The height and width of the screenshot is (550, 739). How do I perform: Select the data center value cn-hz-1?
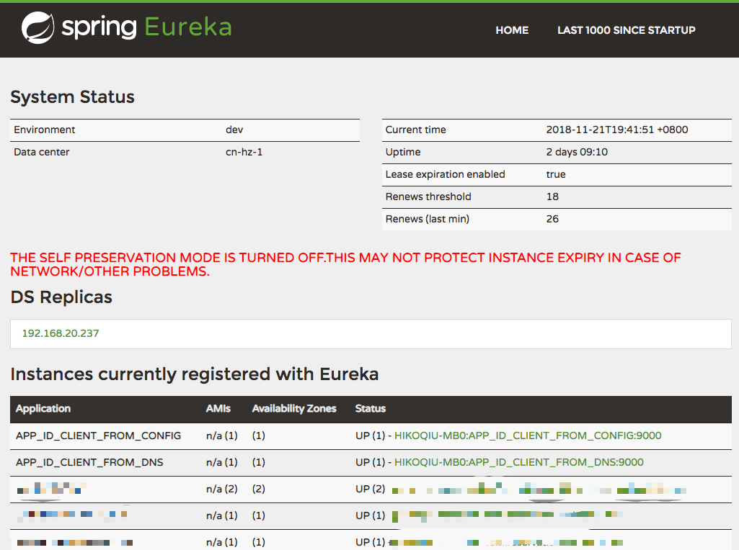244,152
